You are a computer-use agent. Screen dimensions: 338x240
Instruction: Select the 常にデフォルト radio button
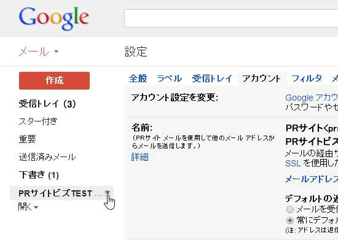point(290,220)
